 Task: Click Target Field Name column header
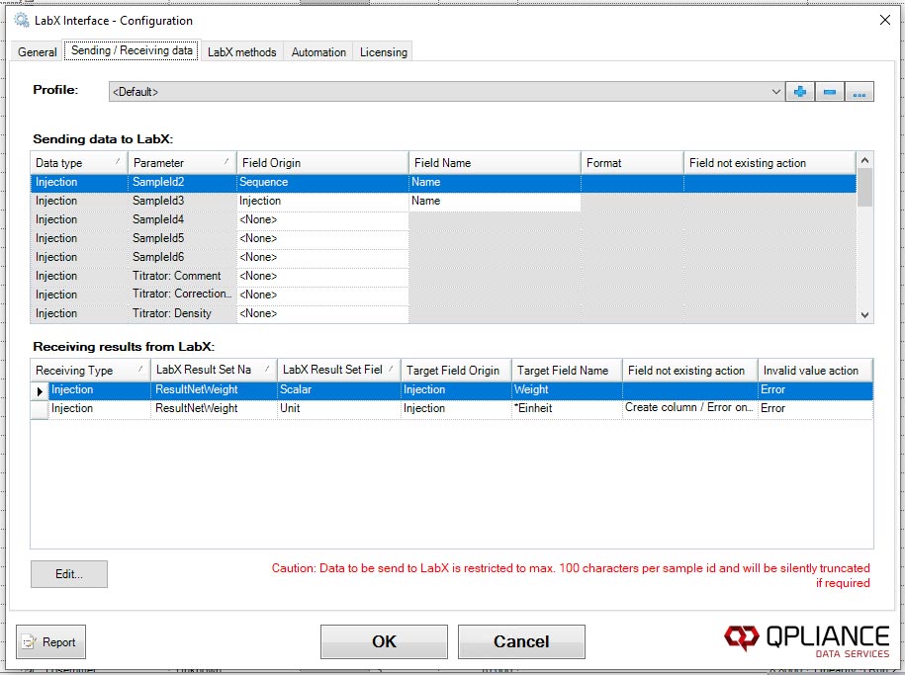click(567, 371)
